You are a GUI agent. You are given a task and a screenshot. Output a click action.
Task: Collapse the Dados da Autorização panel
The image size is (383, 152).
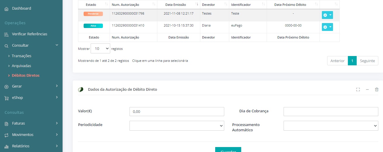367,90
